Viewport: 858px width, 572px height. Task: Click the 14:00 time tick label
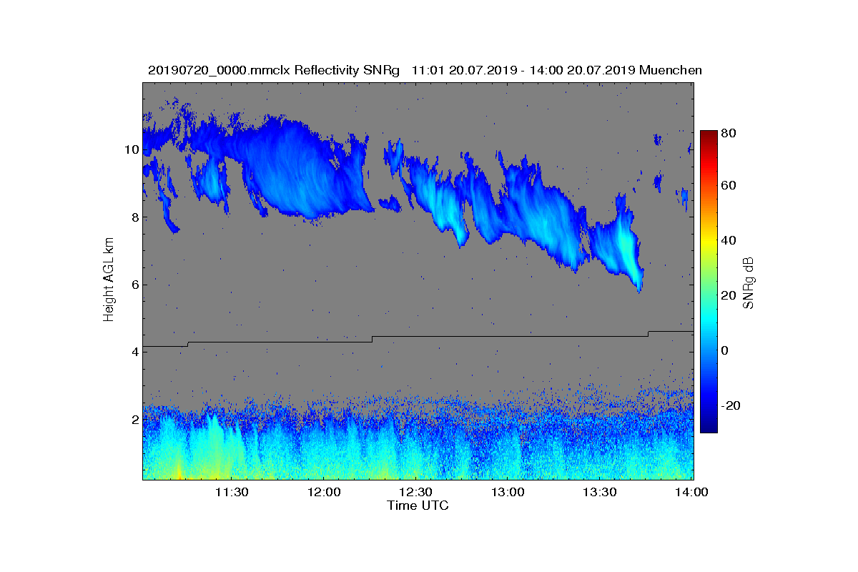(x=692, y=492)
